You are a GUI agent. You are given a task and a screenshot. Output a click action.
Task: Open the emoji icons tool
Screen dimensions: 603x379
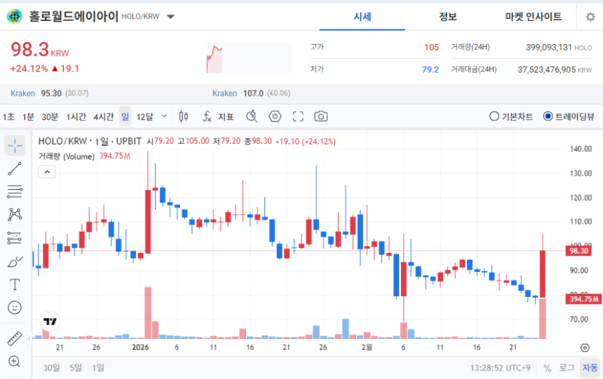15,308
